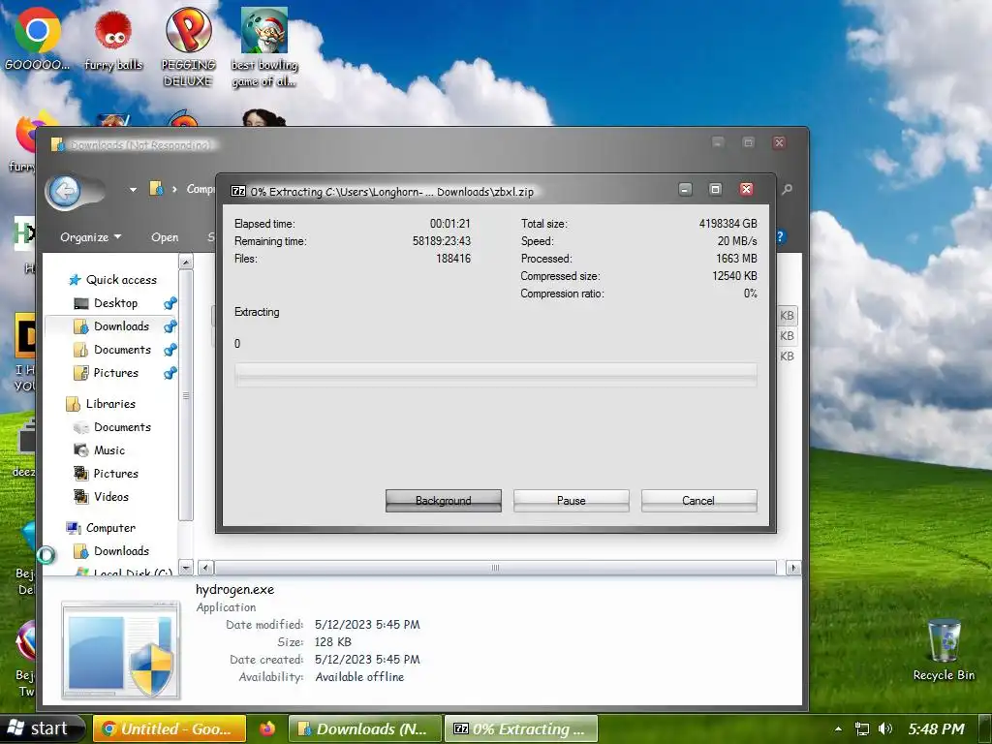
Task: Click the 7z icon in dialog title bar
Action: click(238, 191)
